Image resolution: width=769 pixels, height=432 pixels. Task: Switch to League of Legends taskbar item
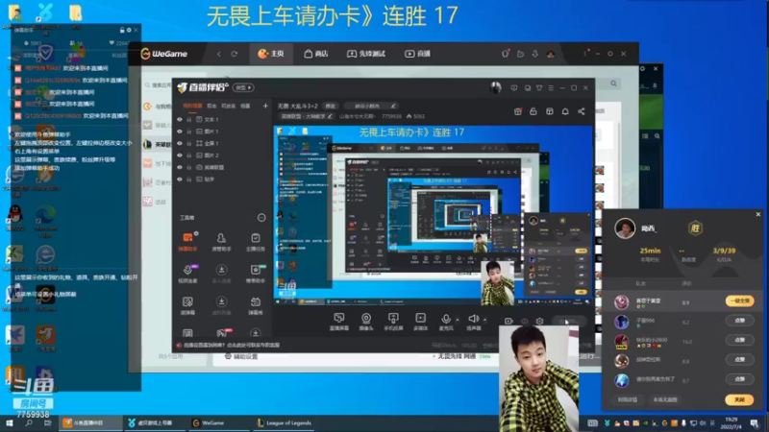285,422
